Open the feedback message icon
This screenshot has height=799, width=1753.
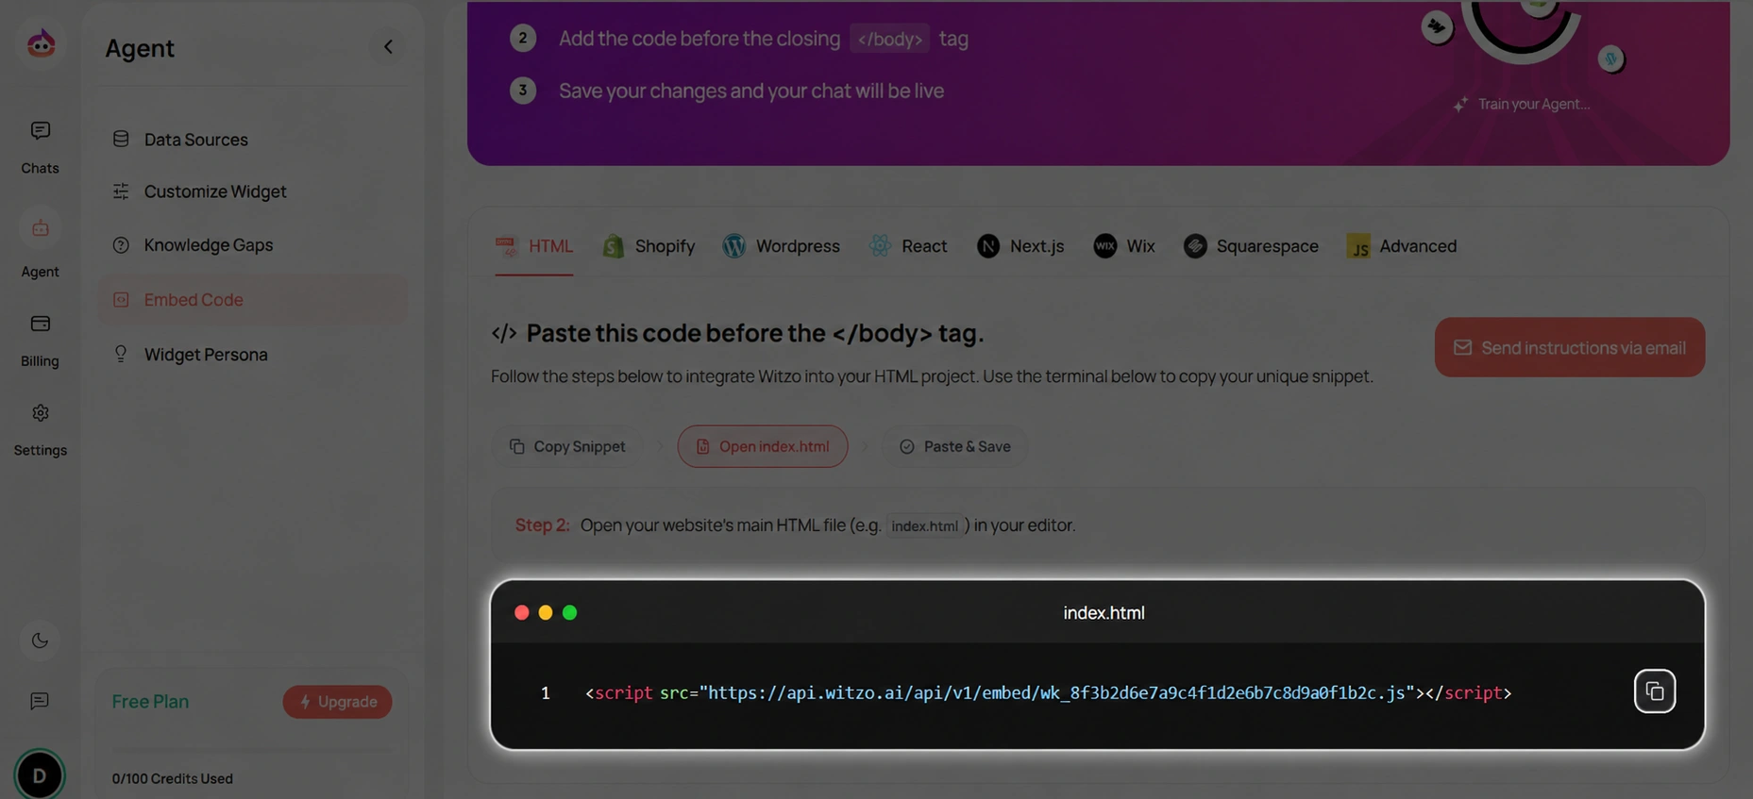point(40,701)
